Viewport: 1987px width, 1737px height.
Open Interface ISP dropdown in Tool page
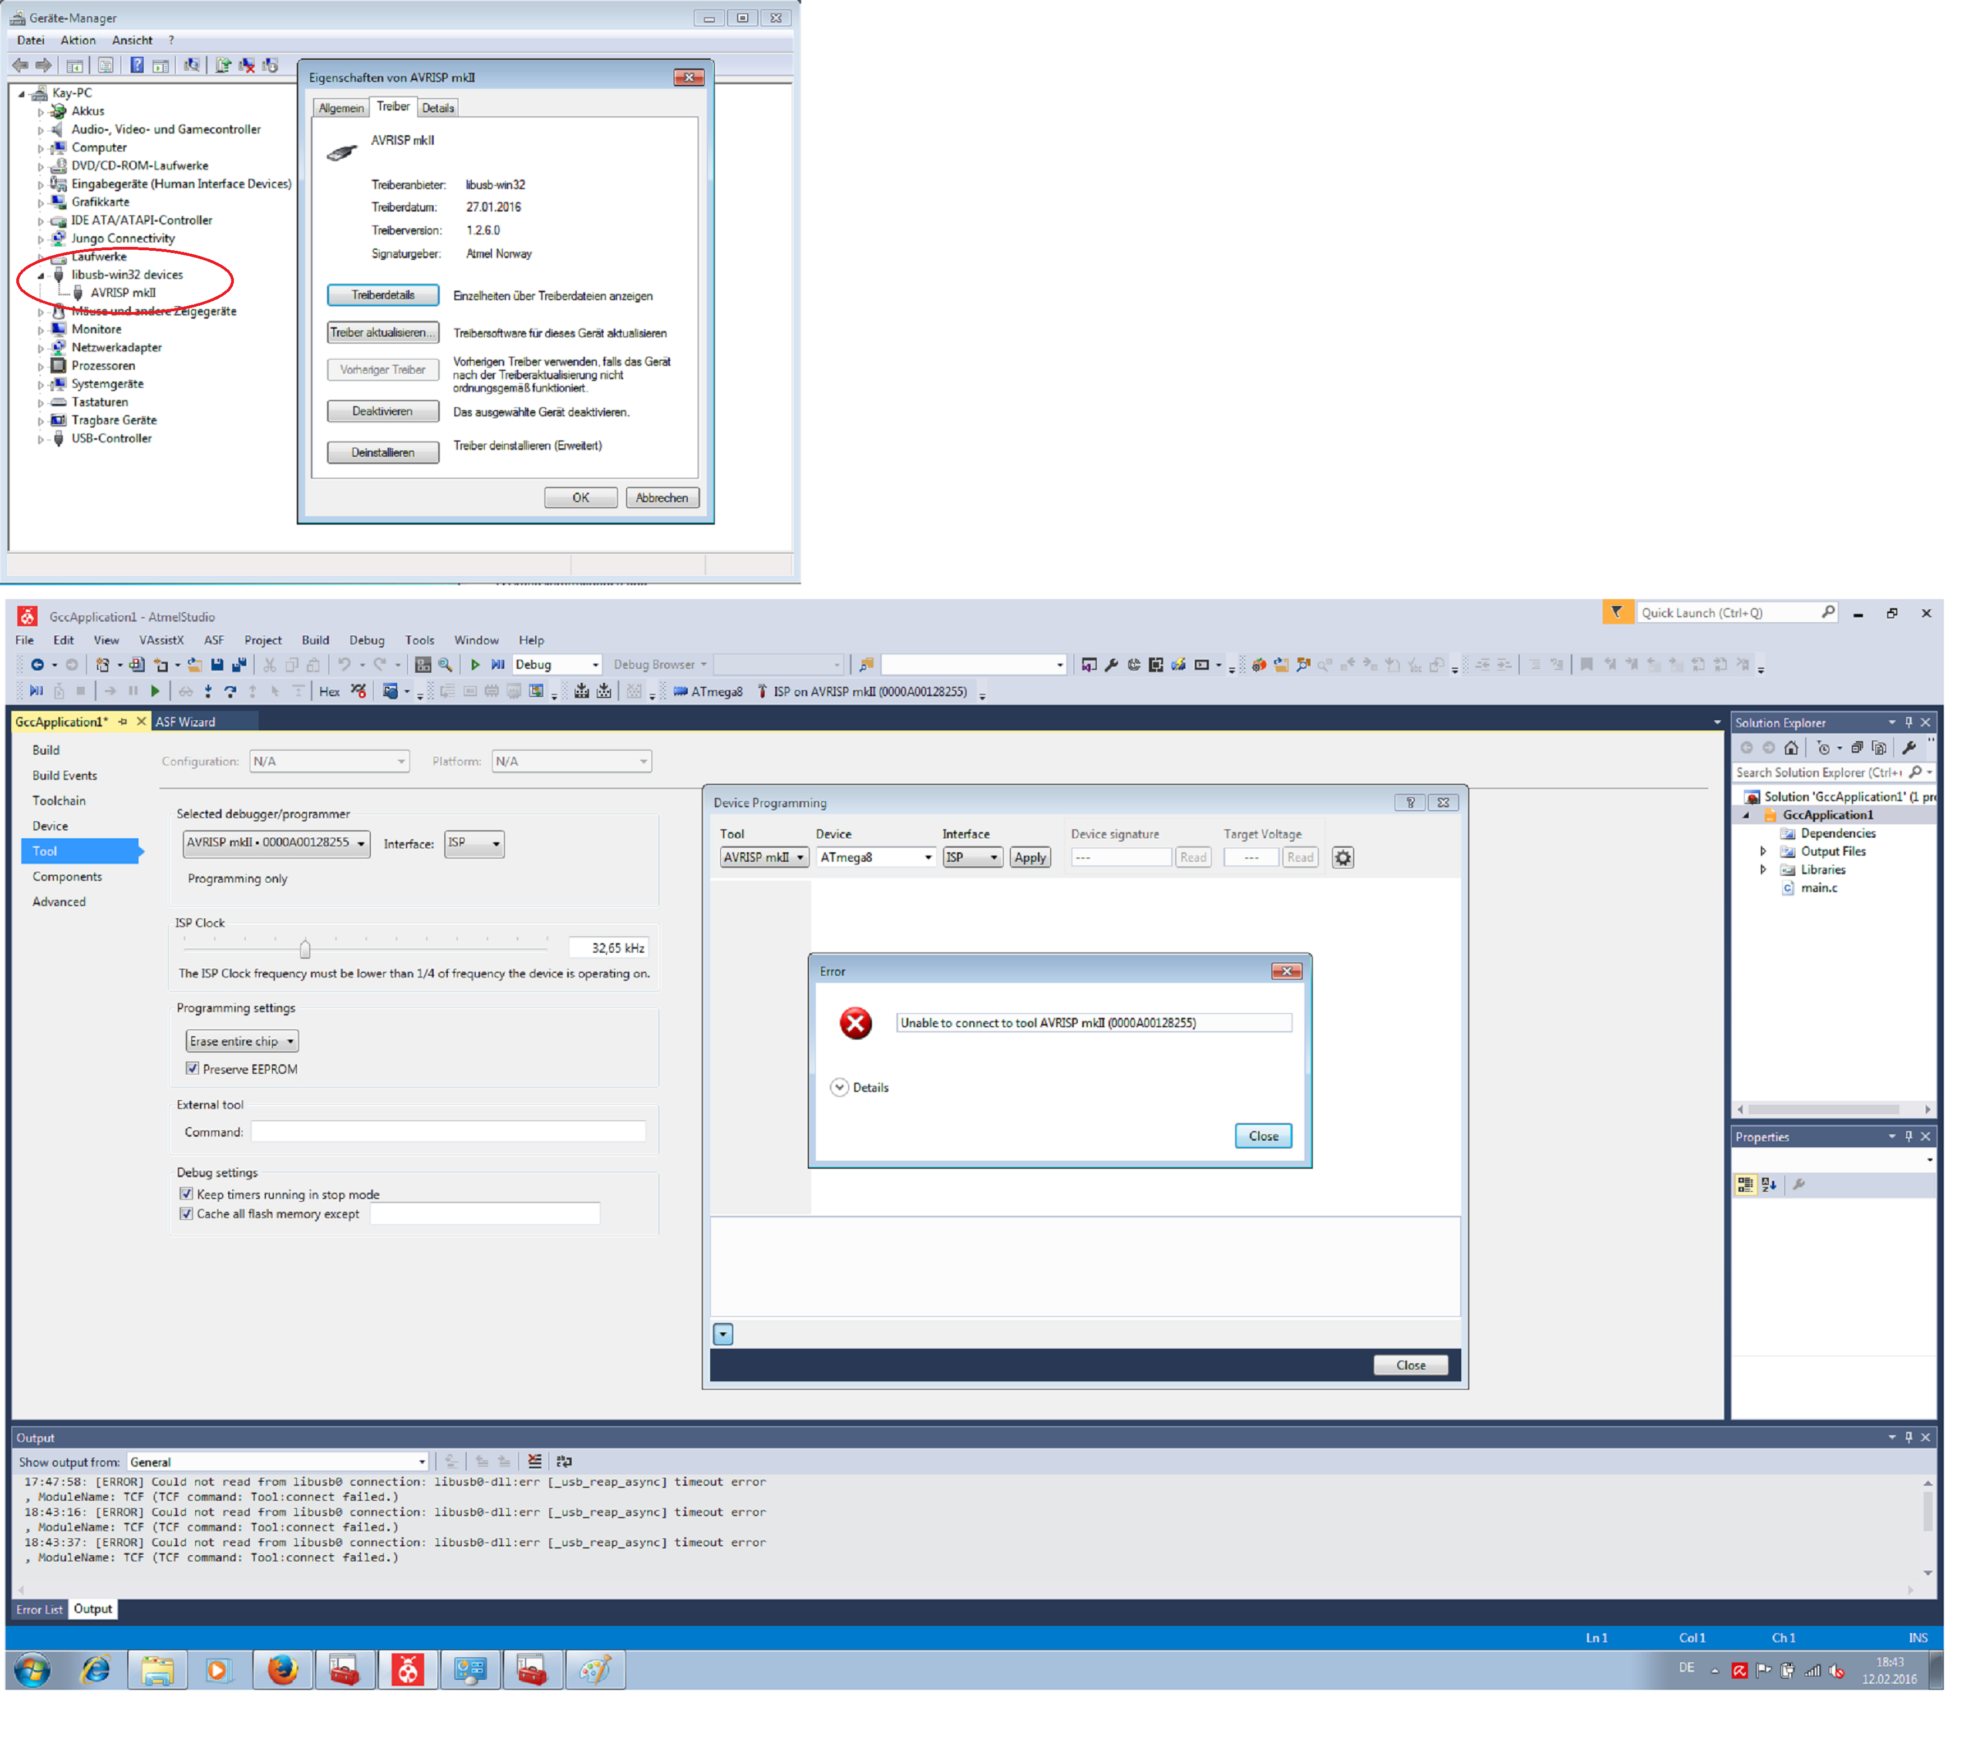(x=474, y=843)
